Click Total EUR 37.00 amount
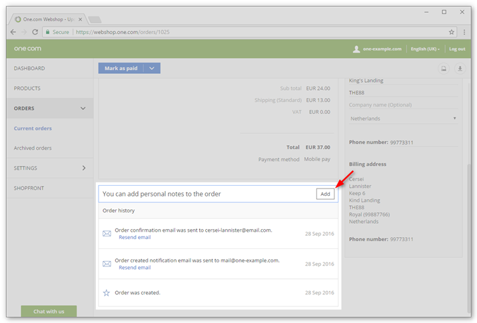The image size is (477, 323). [x=318, y=147]
